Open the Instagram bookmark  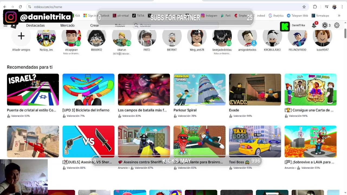(209, 15)
